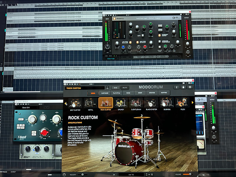The height and width of the screenshot is (177, 236).
Task: Play the groove in MODO DRUM footer
Action: [114, 175]
